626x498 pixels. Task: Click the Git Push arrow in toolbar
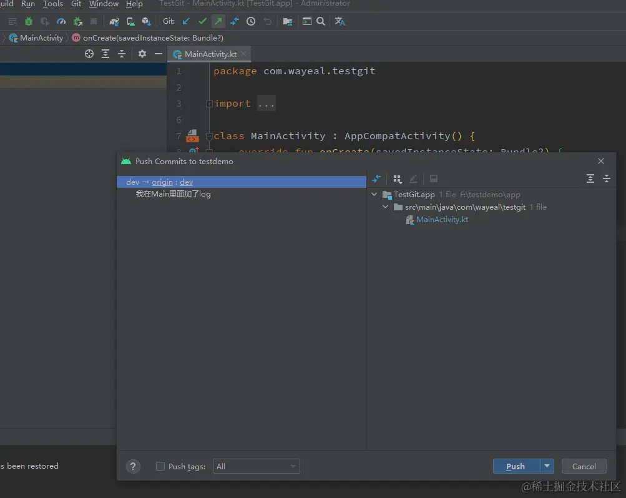[218, 21]
